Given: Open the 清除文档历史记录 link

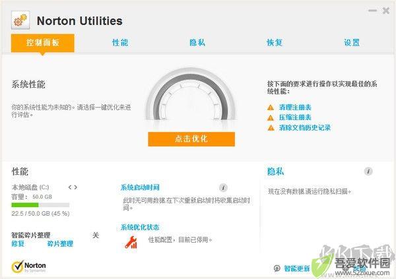Looking at the screenshot, I should click(x=305, y=127).
